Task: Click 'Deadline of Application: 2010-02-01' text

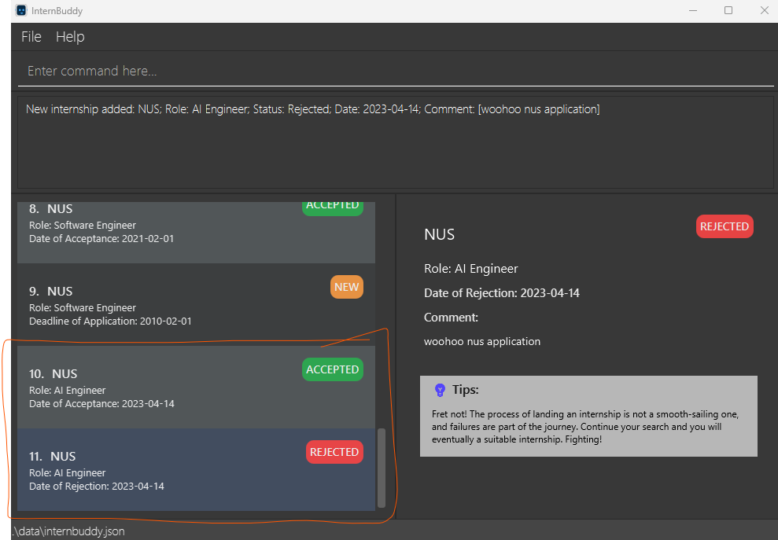Action: pos(110,321)
